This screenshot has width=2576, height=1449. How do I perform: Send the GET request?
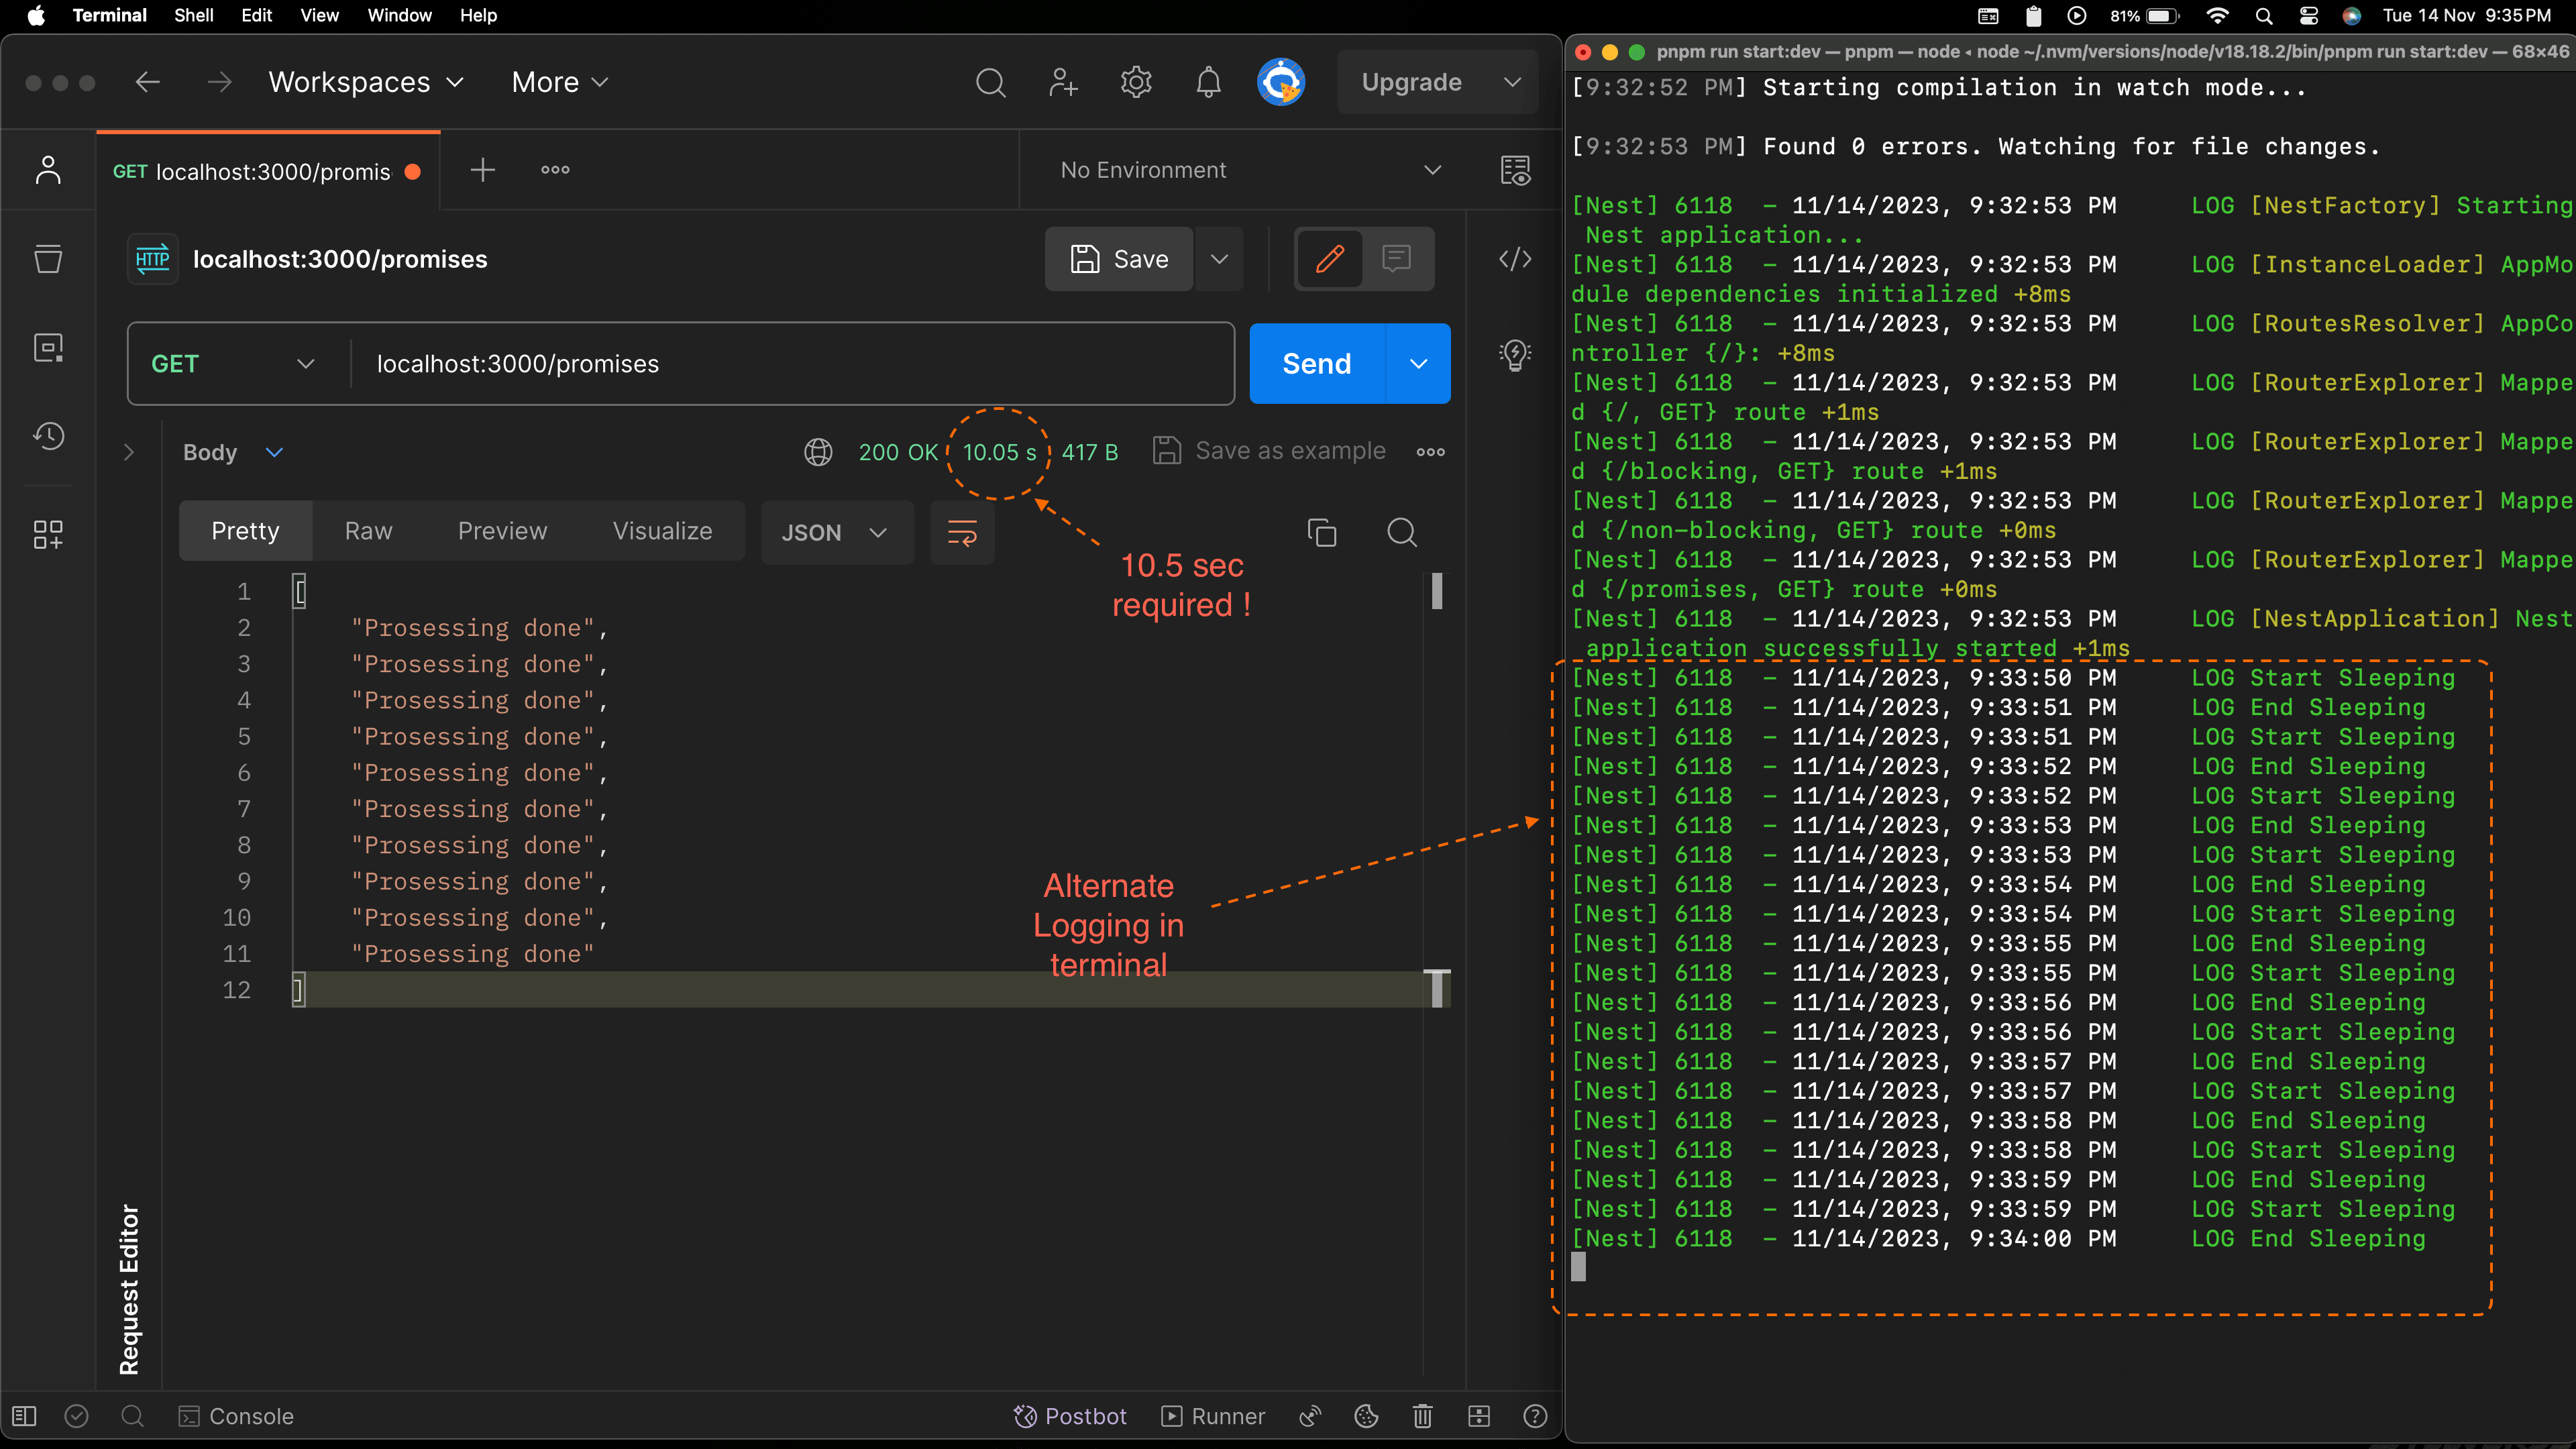point(1317,364)
